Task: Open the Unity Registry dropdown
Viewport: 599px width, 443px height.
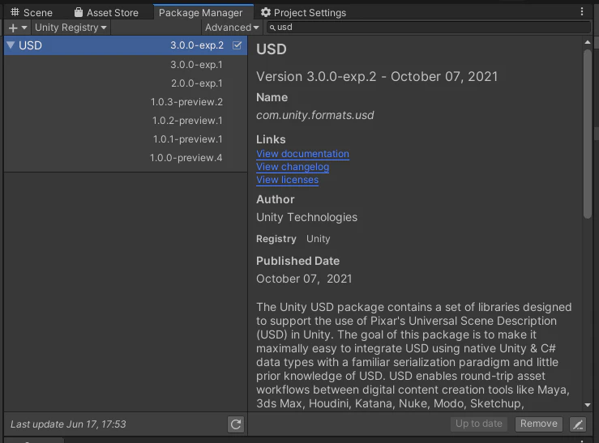Action: [71, 28]
